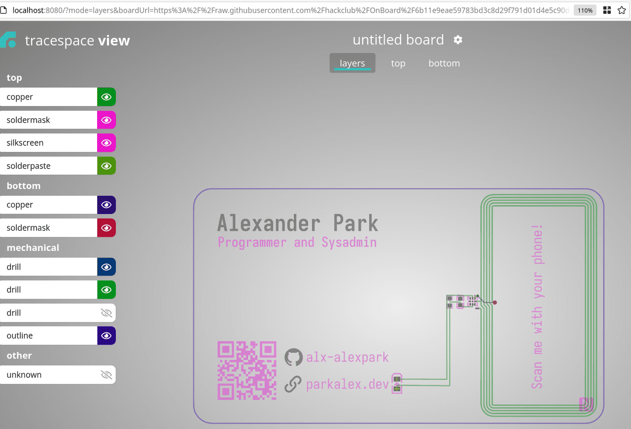
Task: Show the unknown layer
Action: 106,375
